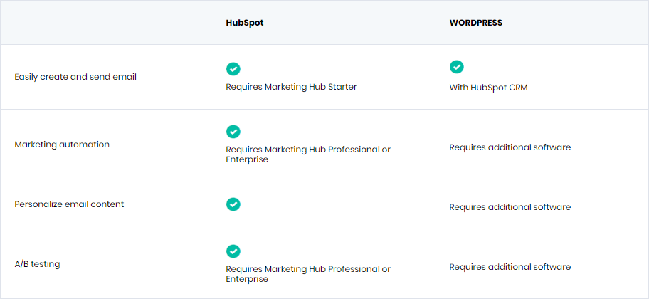Click WordPress 'Requires additional software' for personalization
This screenshot has height=299, width=649.
tap(510, 206)
